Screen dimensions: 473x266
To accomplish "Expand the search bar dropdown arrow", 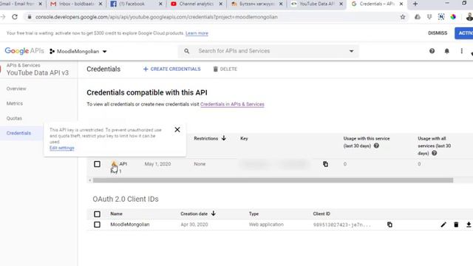I will [352, 51].
